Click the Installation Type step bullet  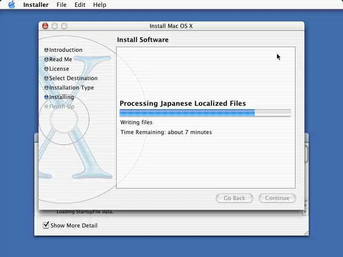coord(46,87)
